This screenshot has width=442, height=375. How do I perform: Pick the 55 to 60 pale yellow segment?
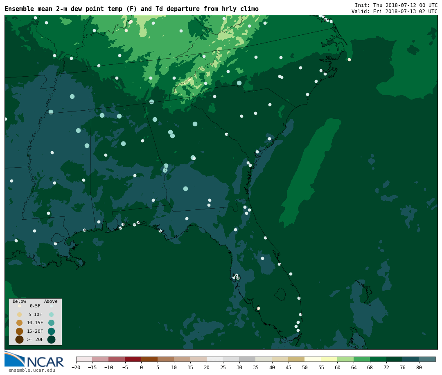click(x=329, y=359)
